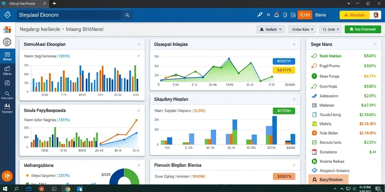Click the yellow $3-7772 legend swatch
The width and height of the screenshot is (385, 192).
click(284, 70)
